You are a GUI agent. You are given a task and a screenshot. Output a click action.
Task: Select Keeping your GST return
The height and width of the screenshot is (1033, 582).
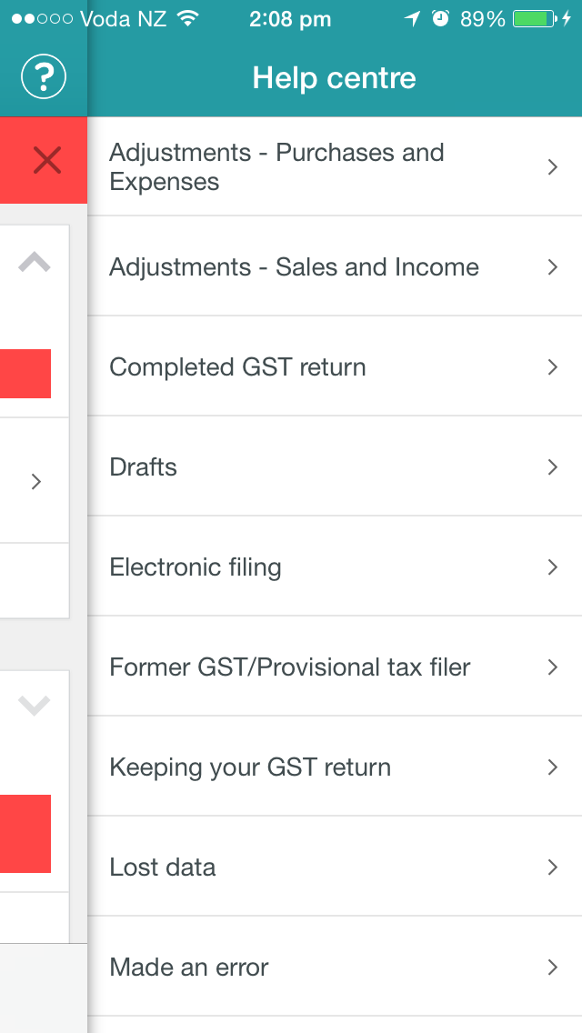[335, 767]
